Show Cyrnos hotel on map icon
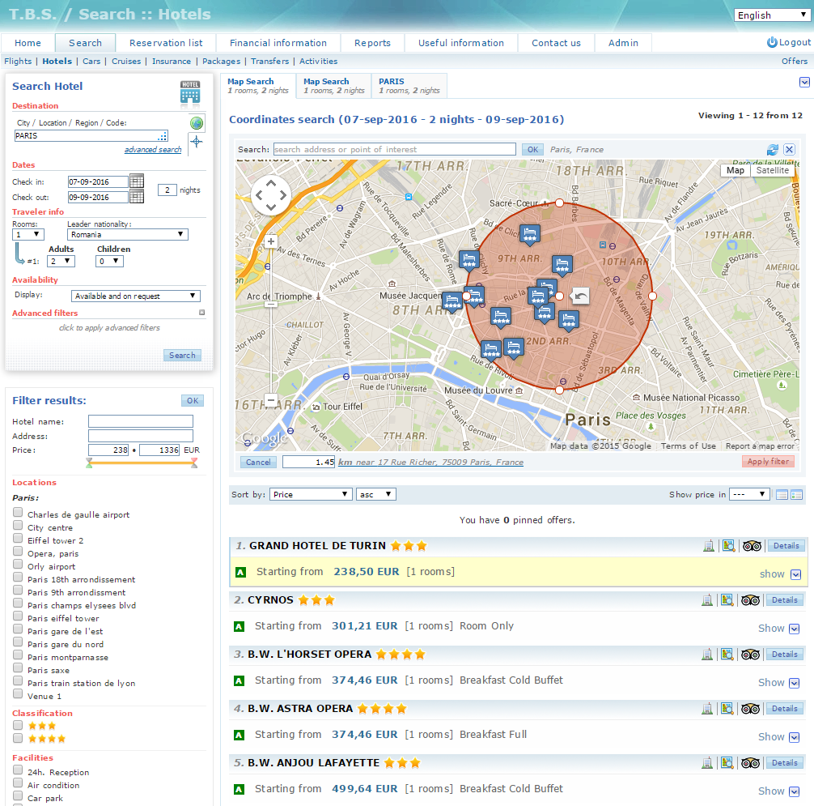814x806 pixels. click(x=727, y=600)
